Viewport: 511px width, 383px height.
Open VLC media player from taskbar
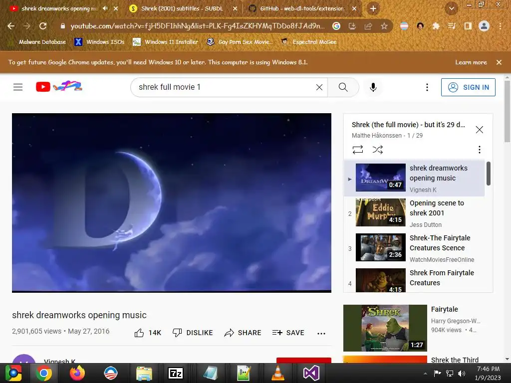(x=277, y=373)
